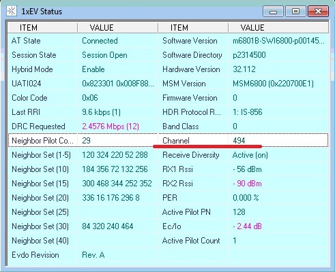Viewport: 335px width, 272px height.
Task: Select the Channel 494 row
Action: coord(168,141)
